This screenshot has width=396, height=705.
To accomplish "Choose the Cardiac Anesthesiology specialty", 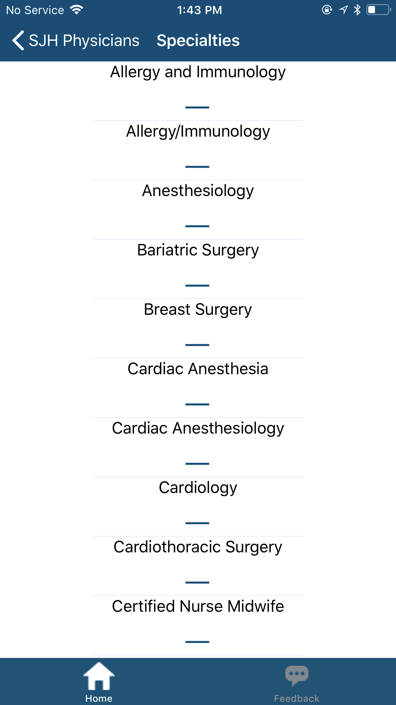I will (198, 428).
